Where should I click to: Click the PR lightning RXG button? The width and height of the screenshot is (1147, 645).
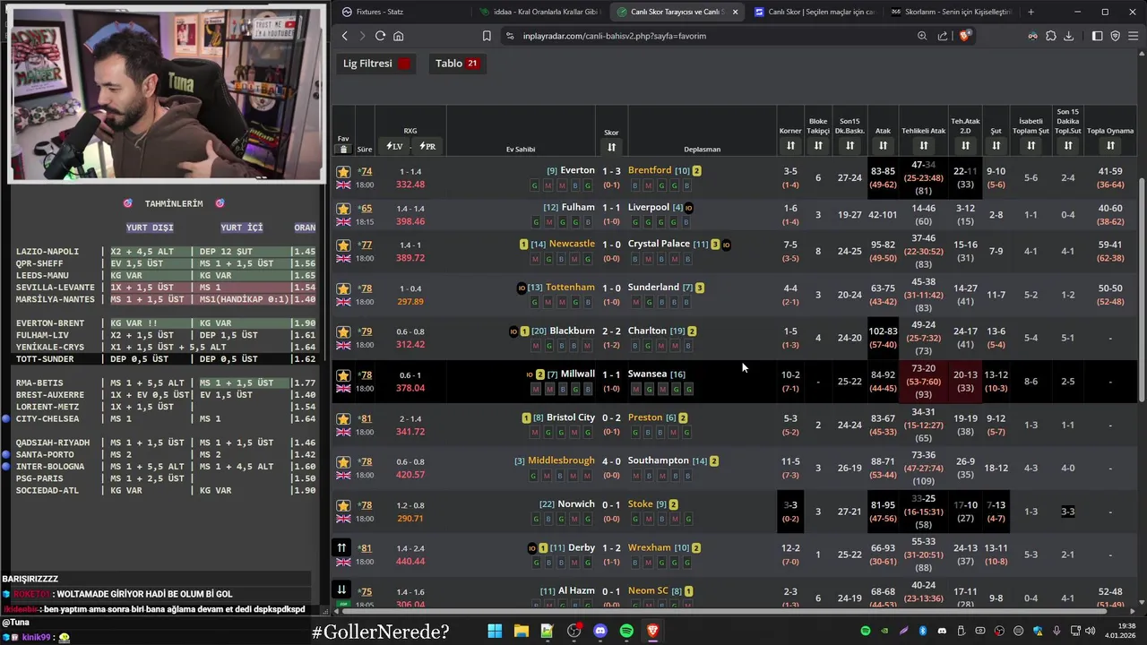click(x=427, y=146)
